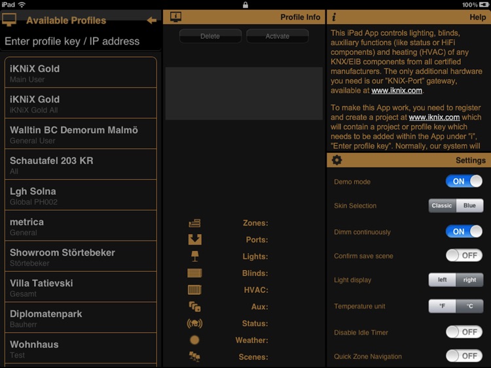Click the Ports download-arrow icon
Viewport: 491px width, 368px height.
point(195,239)
